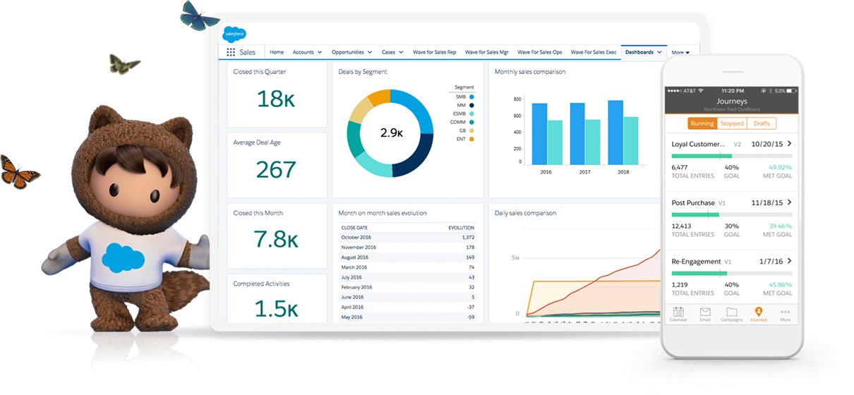Open Re-Engagement journey chevron
The height and width of the screenshot is (395, 854).
(x=790, y=261)
